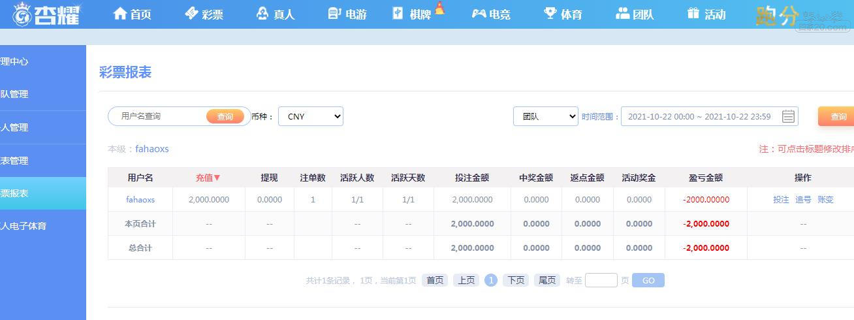The width and height of the screenshot is (854, 320).
Task: Click the ticket icon beside 彩票
Action: (191, 13)
